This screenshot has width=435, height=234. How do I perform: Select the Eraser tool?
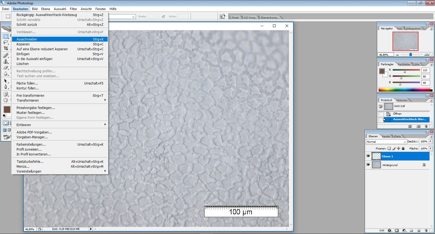tap(6, 68)
